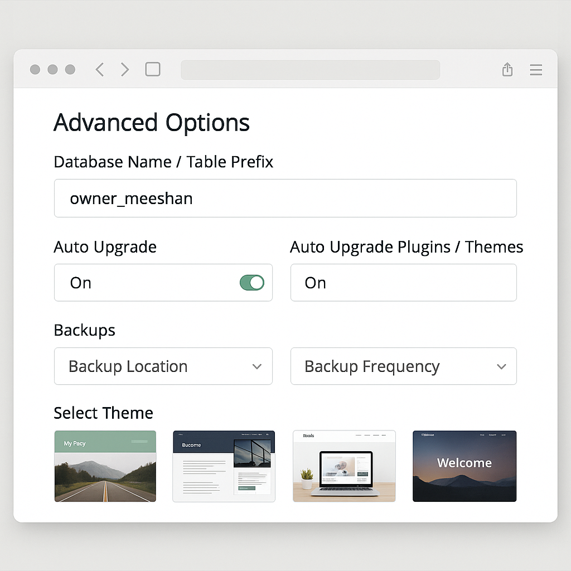The height and width of the screenshot is (571, 571).
Task: Pick the theme showing a laptop
Action: tap(344, 466)
